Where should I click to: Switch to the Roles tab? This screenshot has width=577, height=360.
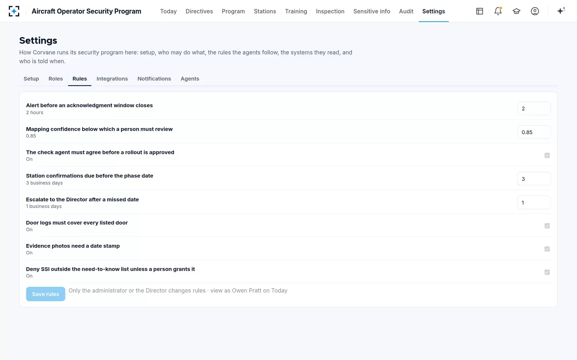[56, 79]
